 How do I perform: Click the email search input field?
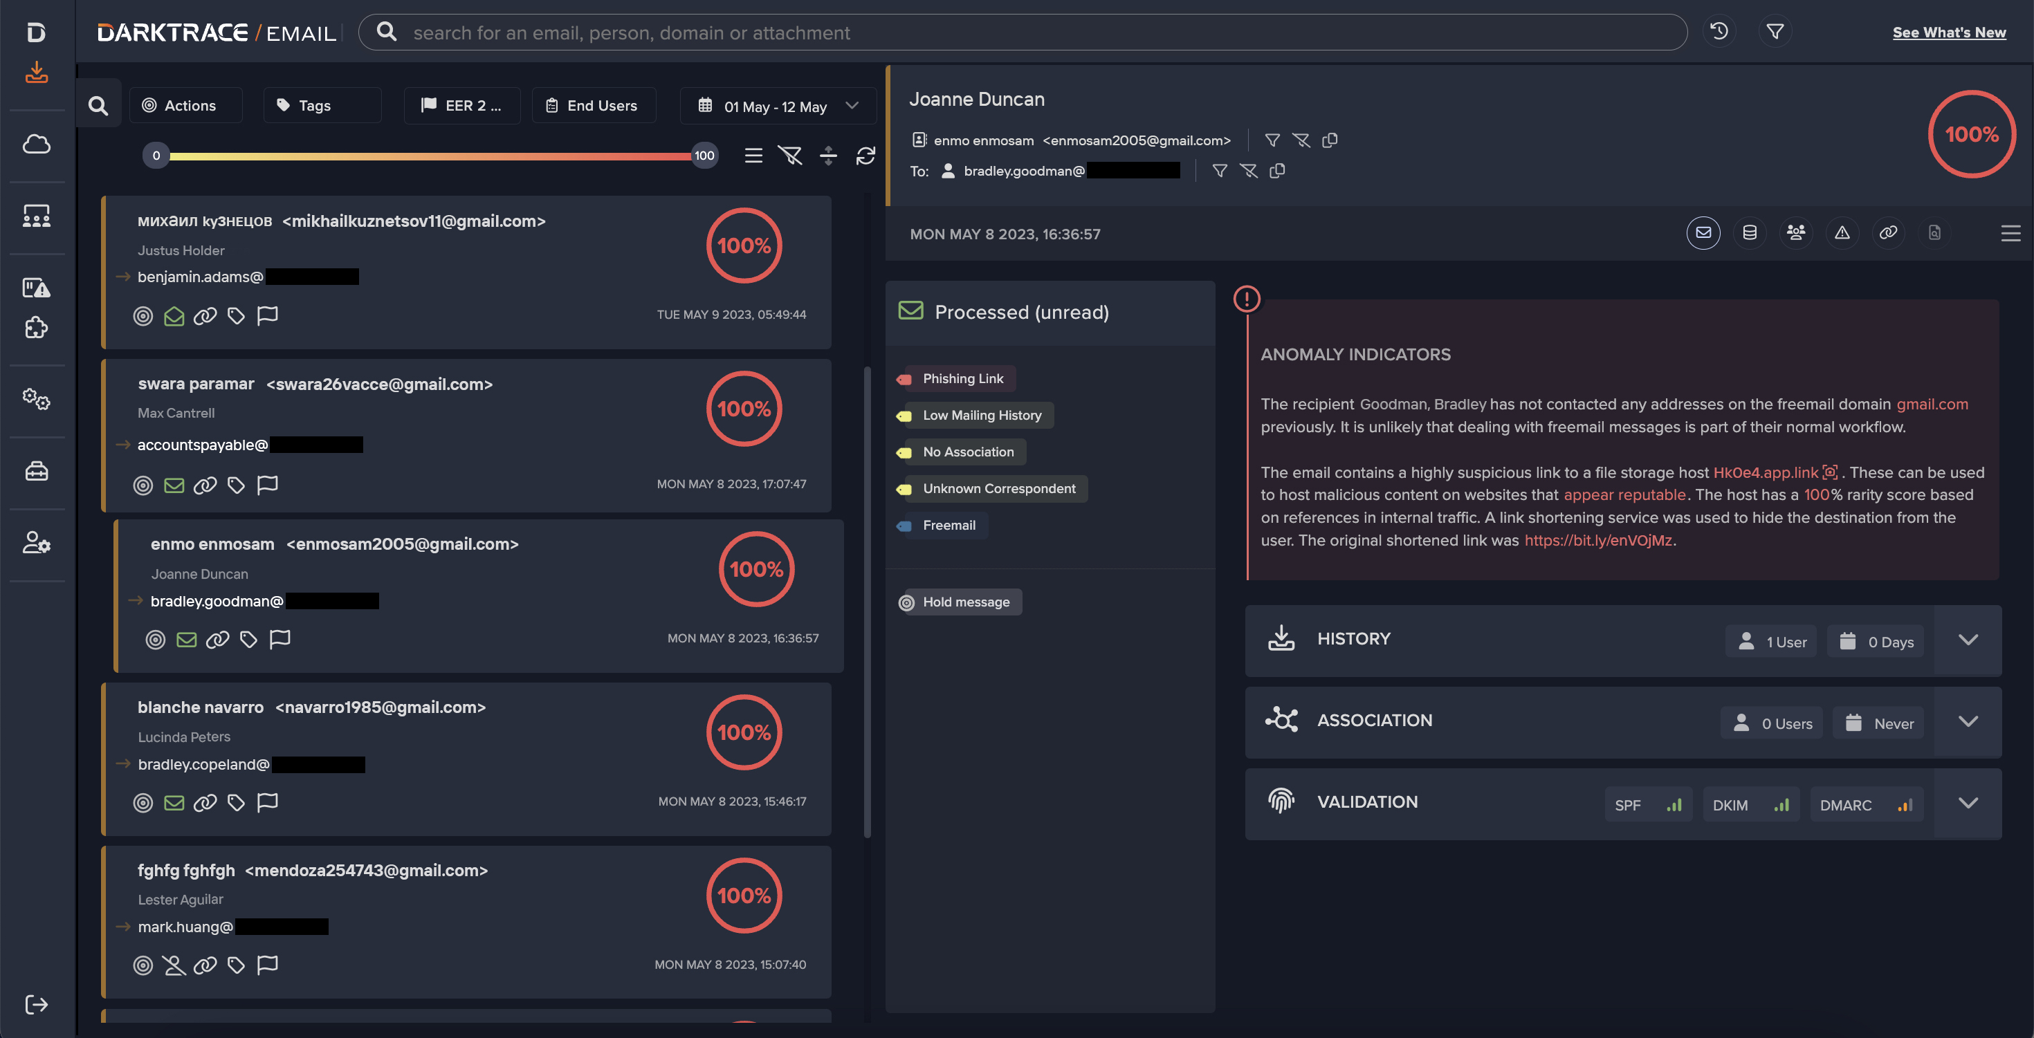(x=948, y=33)
